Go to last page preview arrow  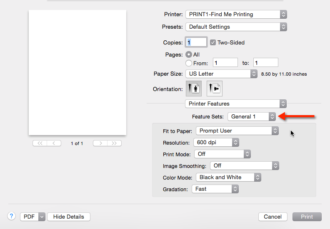point(115,143)
